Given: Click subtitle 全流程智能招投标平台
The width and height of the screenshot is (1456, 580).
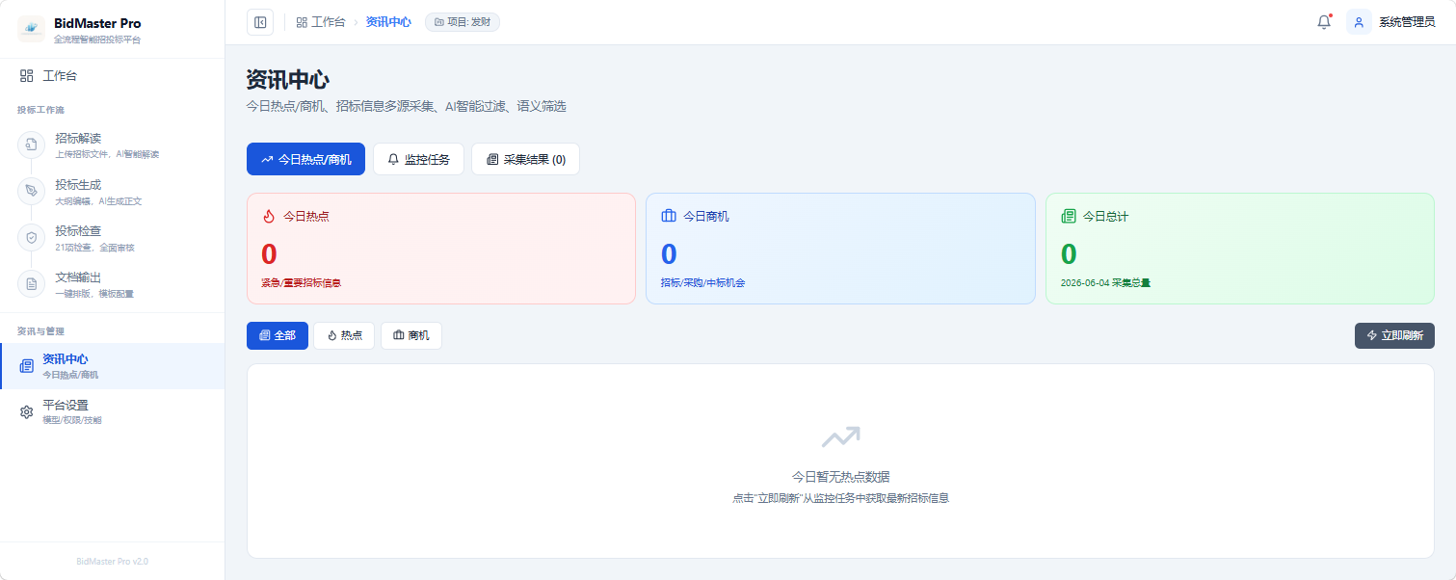Looking at the screenshot, I should [x=97, y=40].
